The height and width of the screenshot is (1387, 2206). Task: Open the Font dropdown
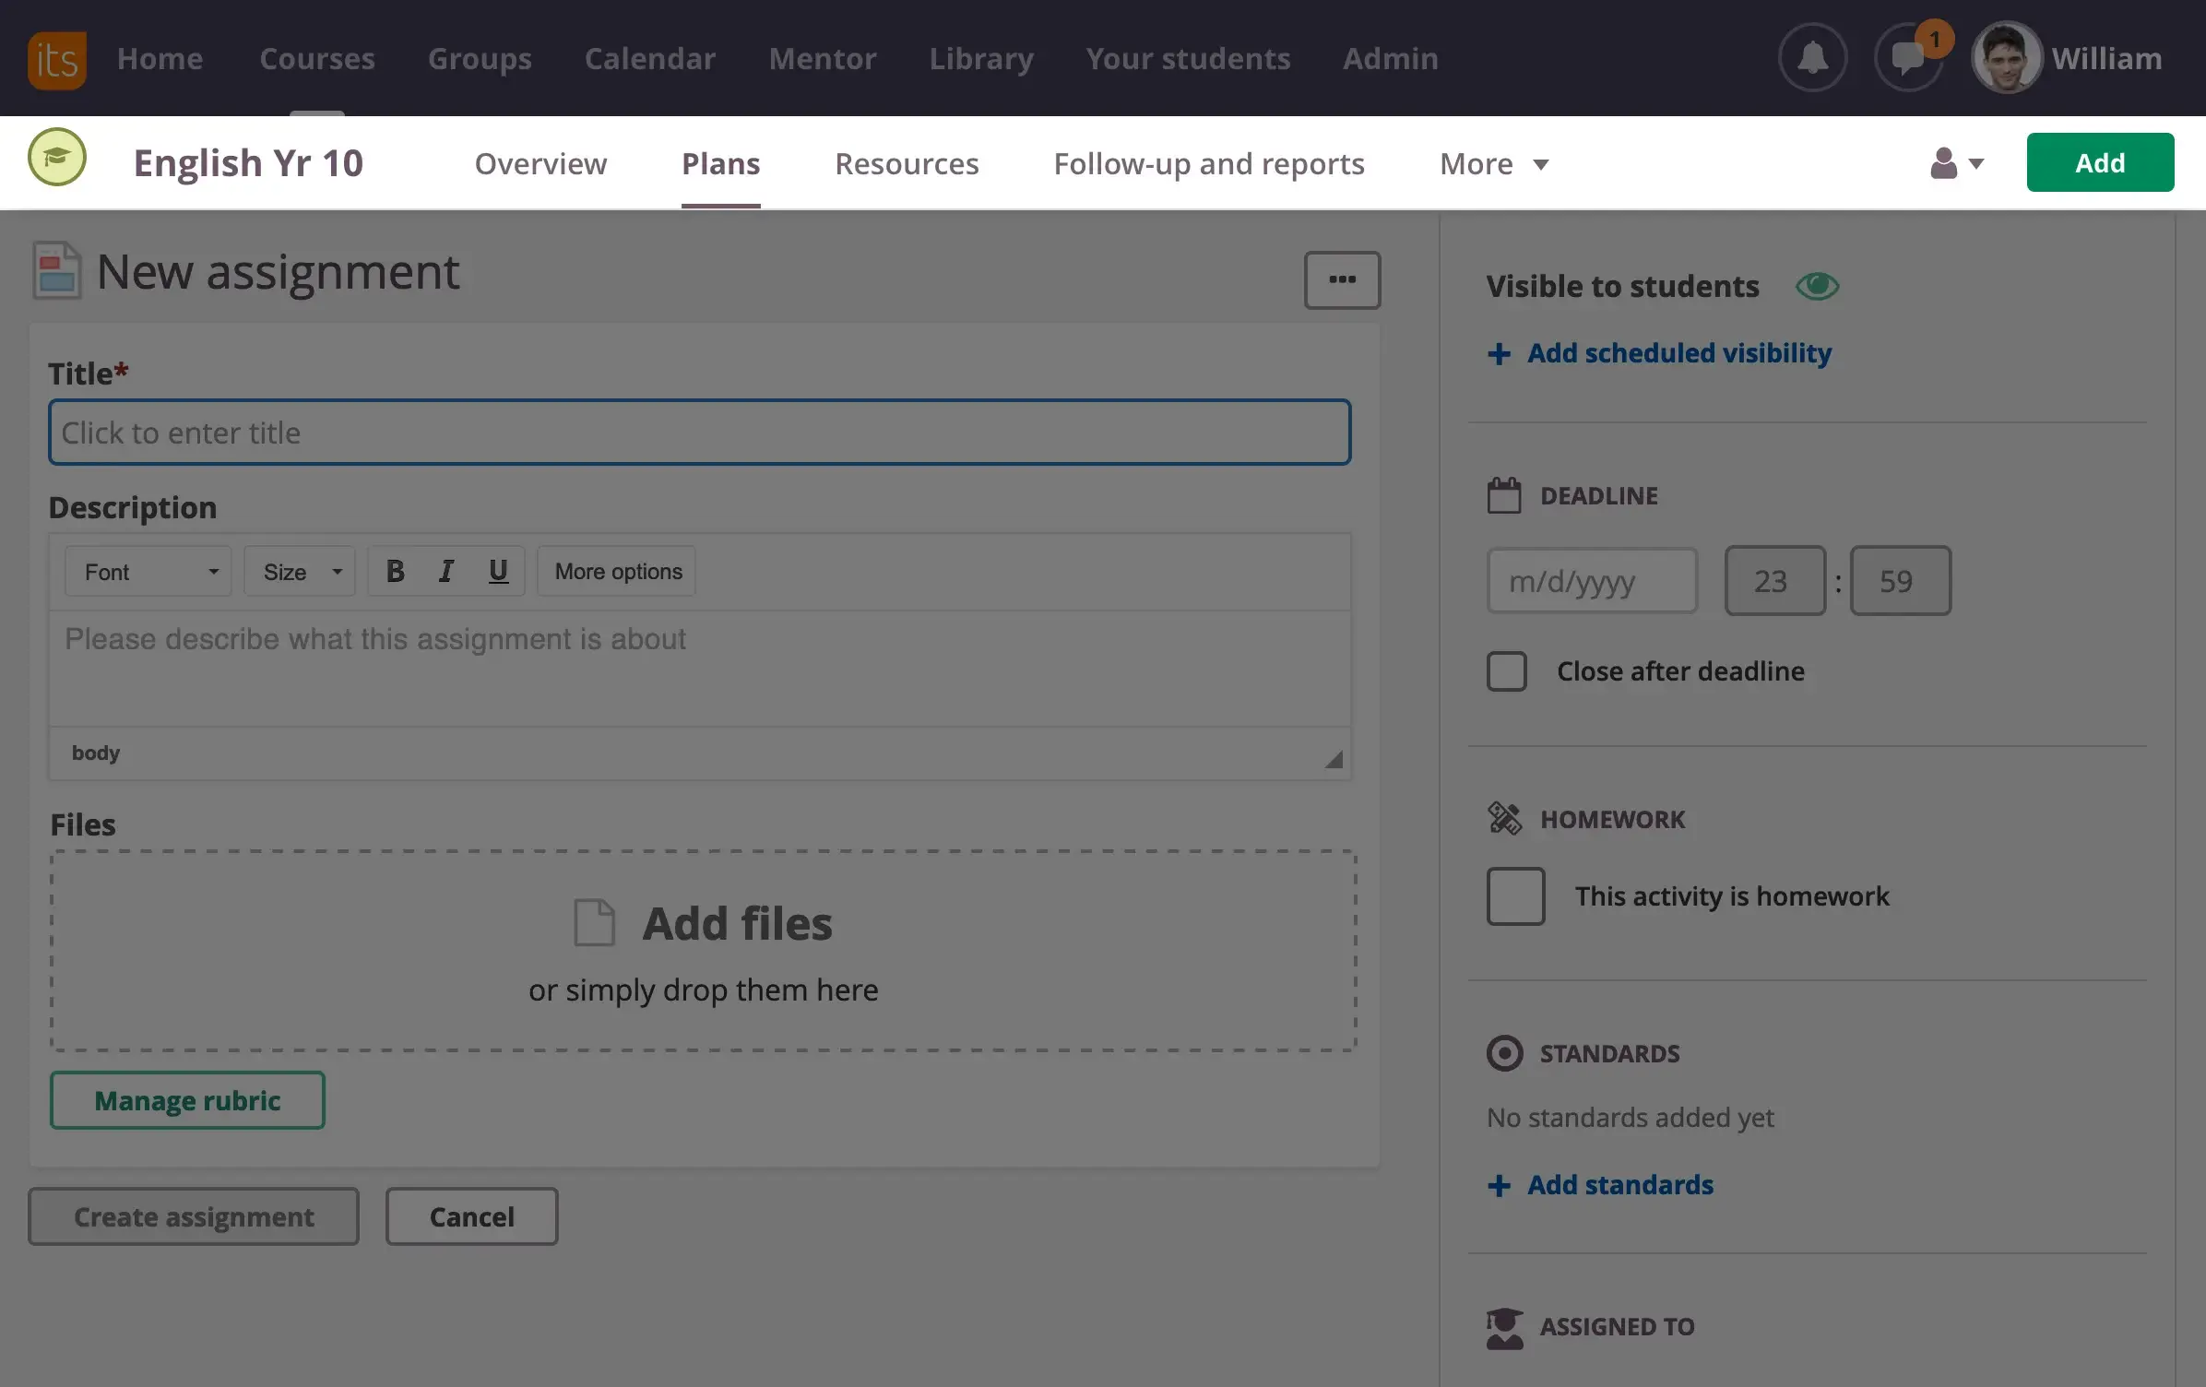click(x=148, y=572)
